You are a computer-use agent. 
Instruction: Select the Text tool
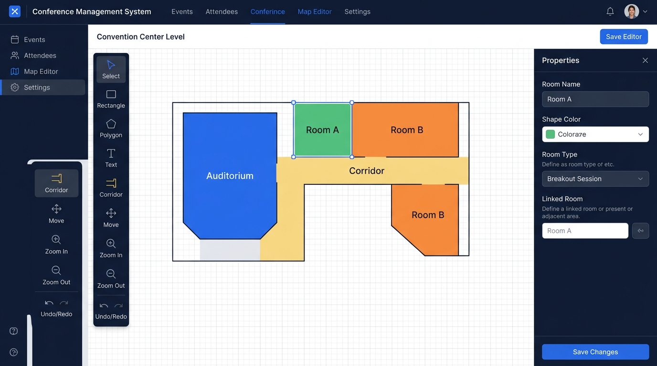tap(111, 158)
